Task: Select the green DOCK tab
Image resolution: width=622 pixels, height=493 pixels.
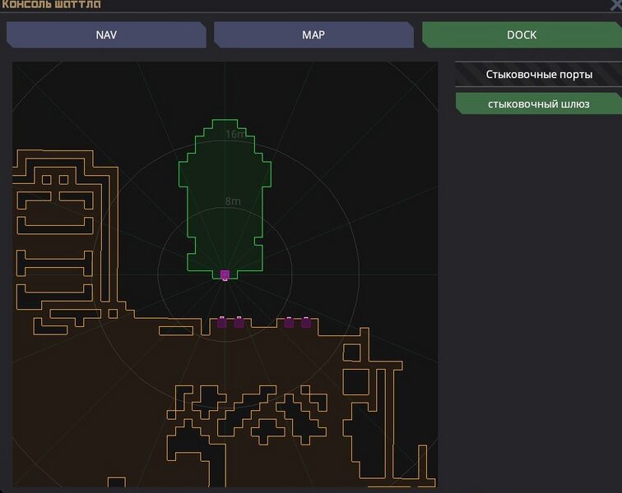Action: click(x=521, y=35)
